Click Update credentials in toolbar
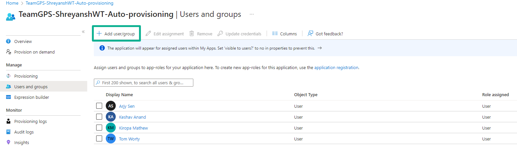This screenshot has width=517, height=153. [239, 34]
